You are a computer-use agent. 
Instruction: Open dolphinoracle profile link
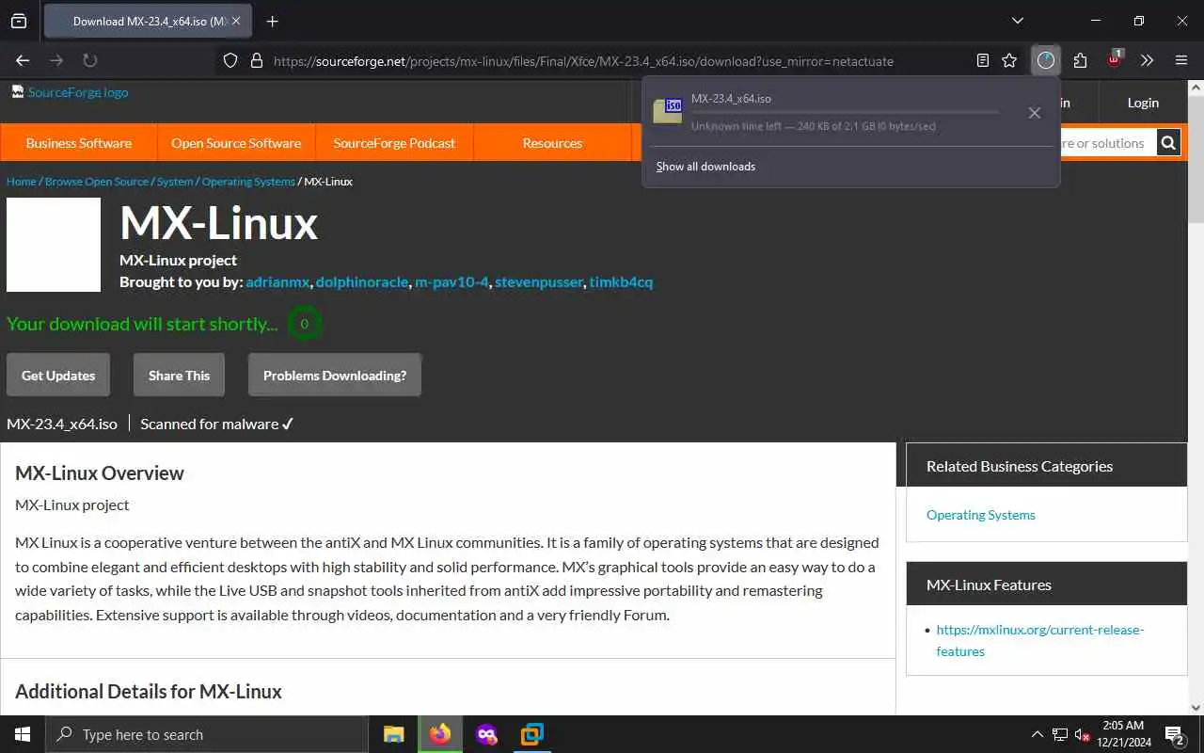pos(362,281)
